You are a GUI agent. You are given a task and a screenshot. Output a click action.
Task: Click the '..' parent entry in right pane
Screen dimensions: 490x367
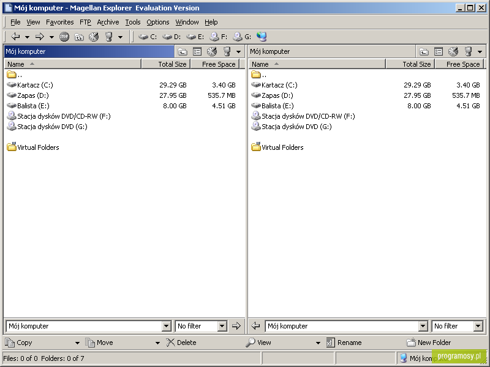click(259, 75)
